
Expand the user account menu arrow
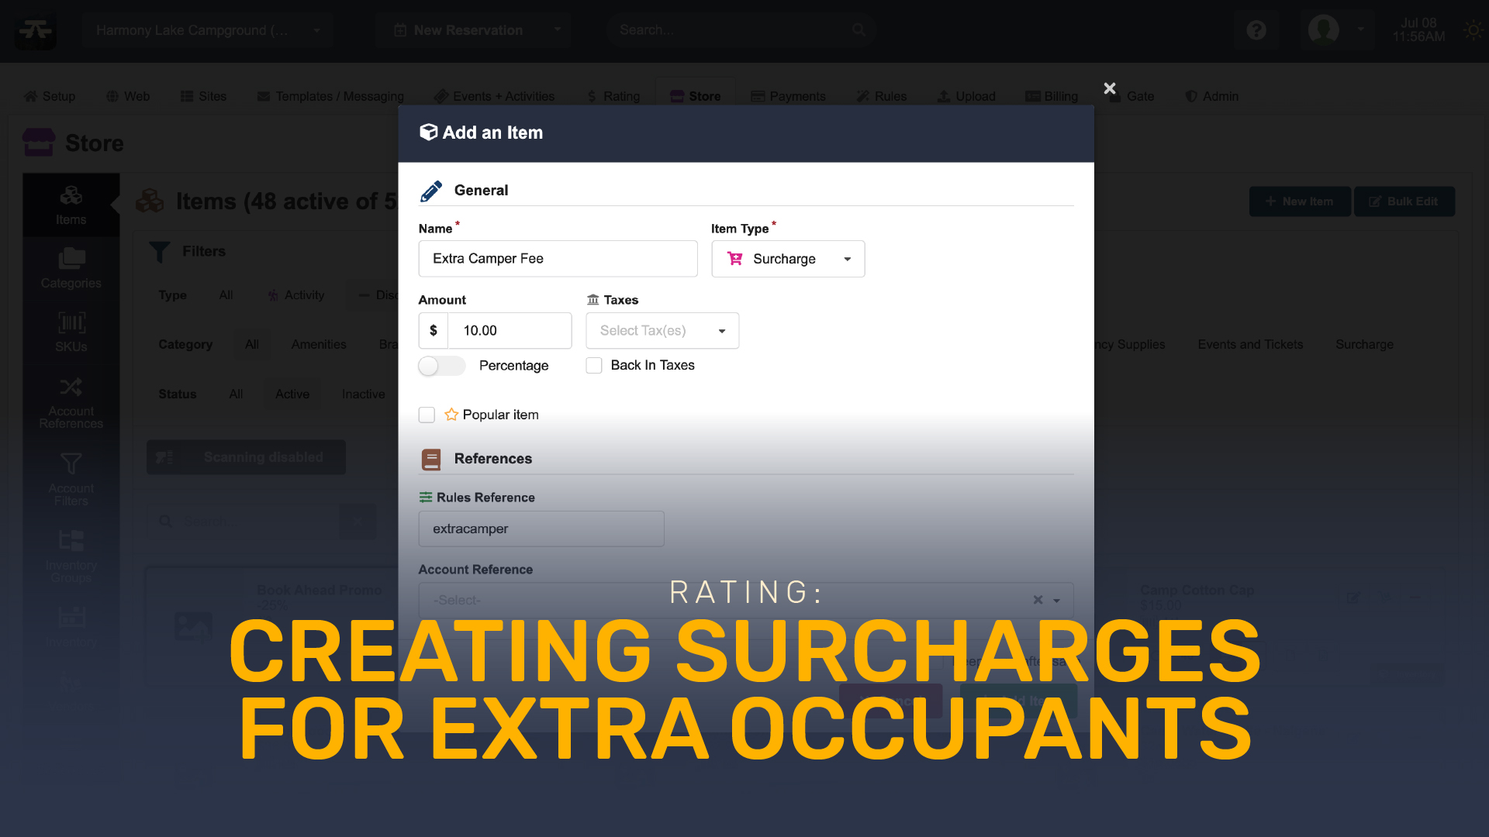[1360, 30]
